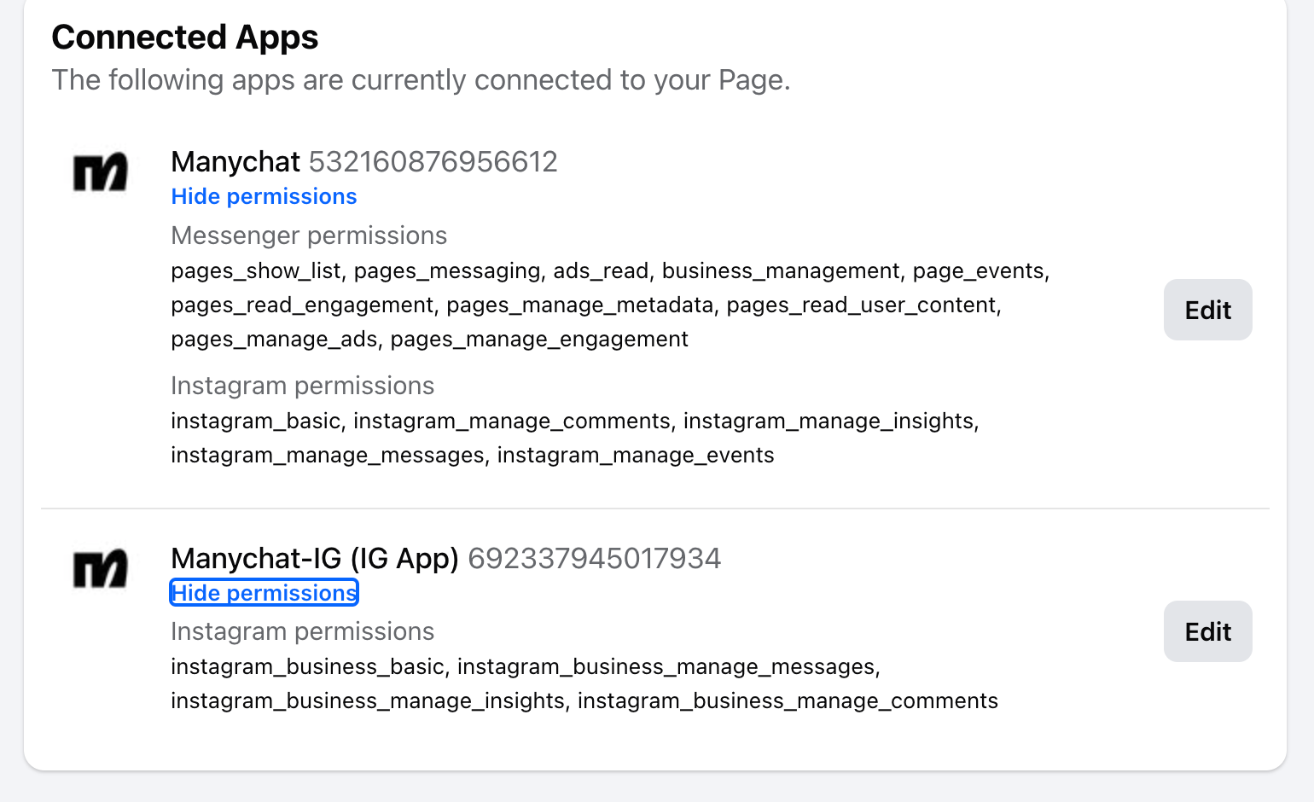Click Instagram permissions label under Manychat
1314x802 pixels.
click(302, 386)
